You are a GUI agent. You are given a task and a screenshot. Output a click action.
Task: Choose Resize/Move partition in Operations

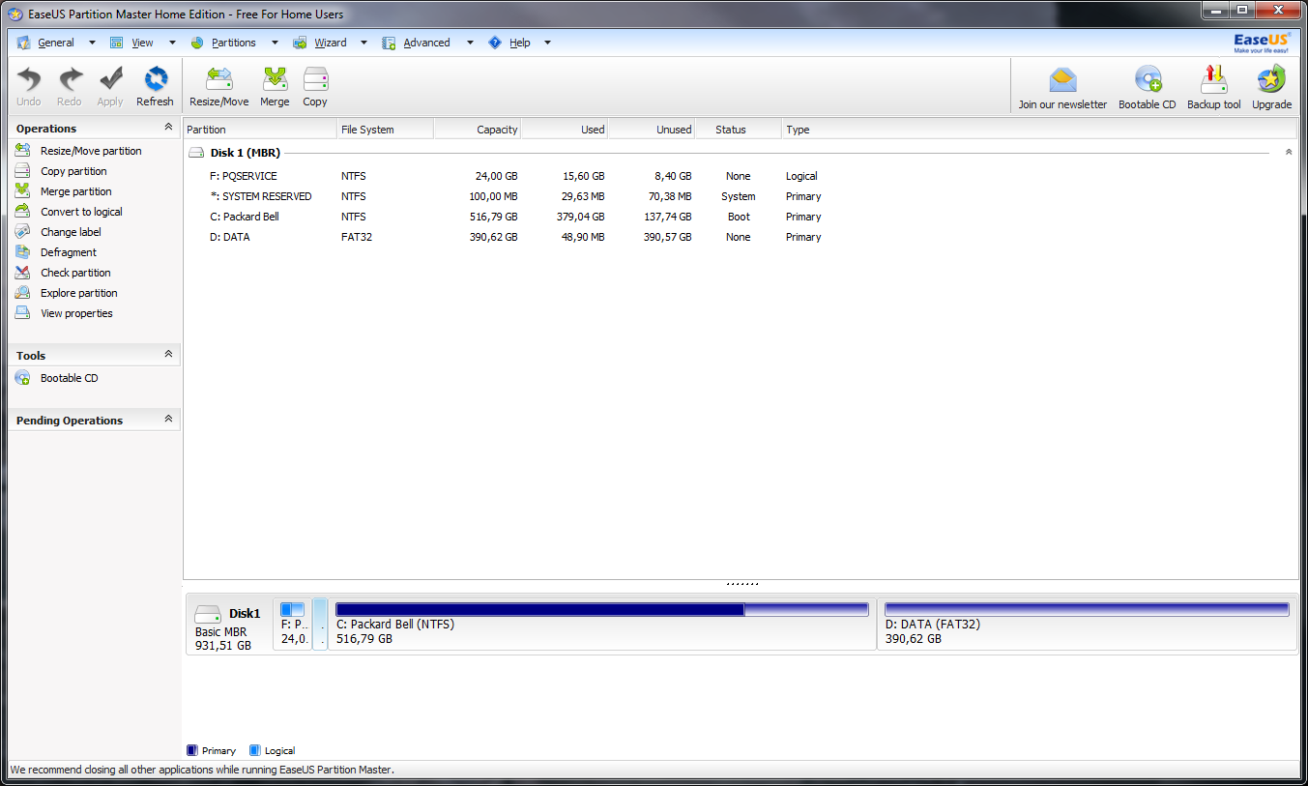91,151
